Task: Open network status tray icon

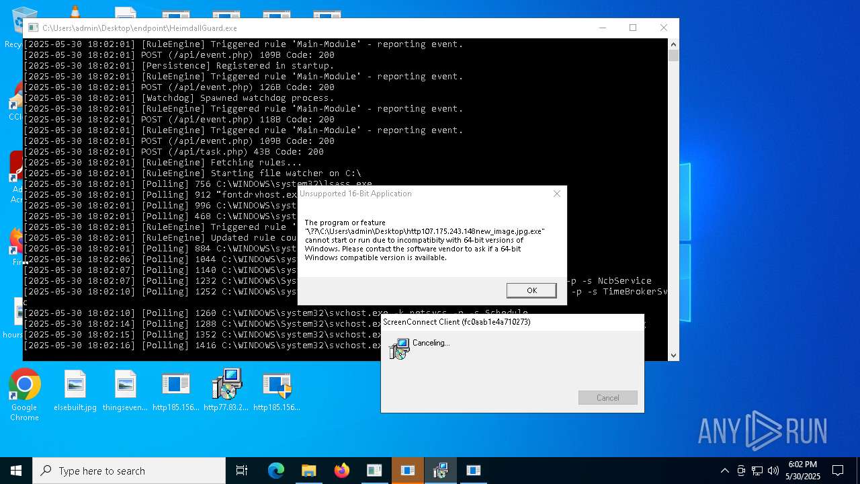Action: tap(757, 471)
